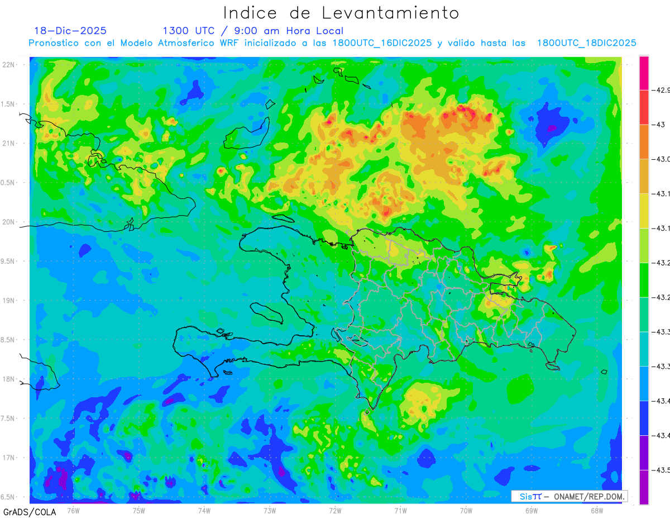Click the "74W" longitude label
Viewport: 670px width, 518px height.
click(x=204, y=510)
